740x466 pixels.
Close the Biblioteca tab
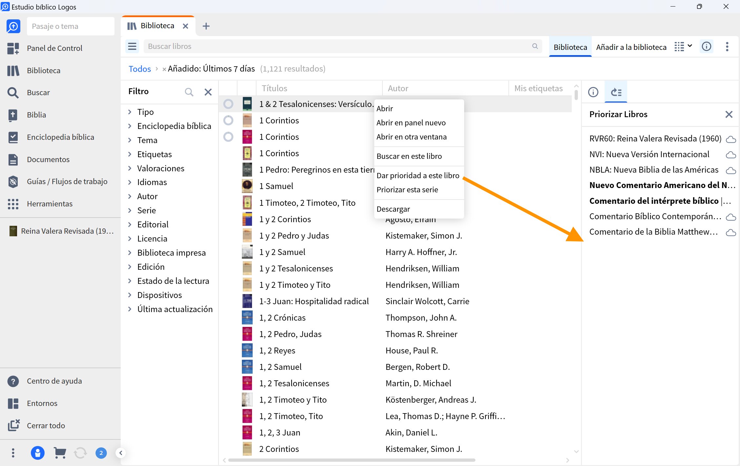point(185,26)
